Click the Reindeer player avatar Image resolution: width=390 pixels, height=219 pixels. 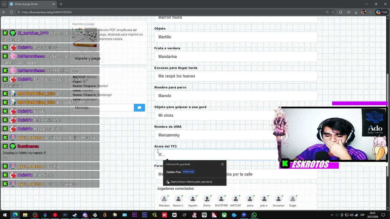(x=164, y=199)
